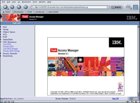Click into the URL address field

70,7
